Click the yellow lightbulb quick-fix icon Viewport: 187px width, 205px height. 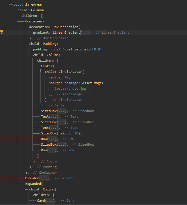2,32
